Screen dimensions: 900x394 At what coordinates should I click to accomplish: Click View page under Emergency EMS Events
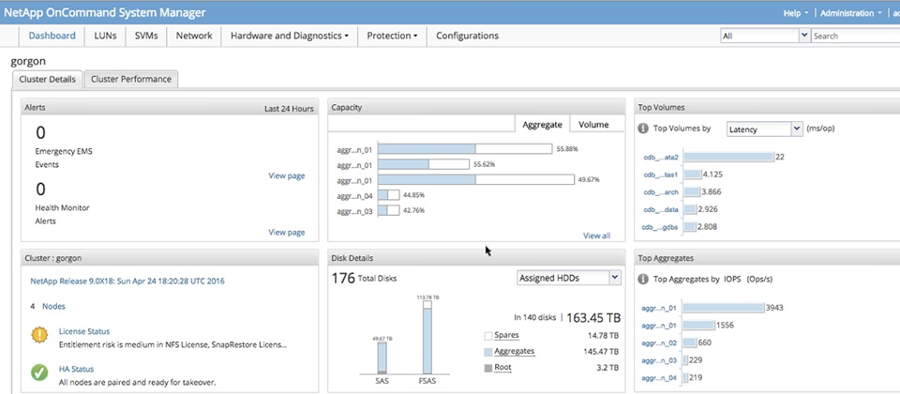tap(287, 175)
